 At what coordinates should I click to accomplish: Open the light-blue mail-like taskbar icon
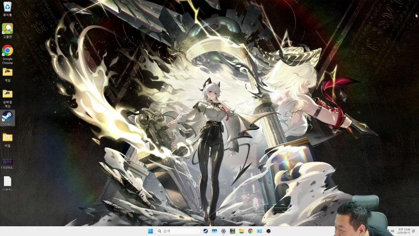coord(259,231)
